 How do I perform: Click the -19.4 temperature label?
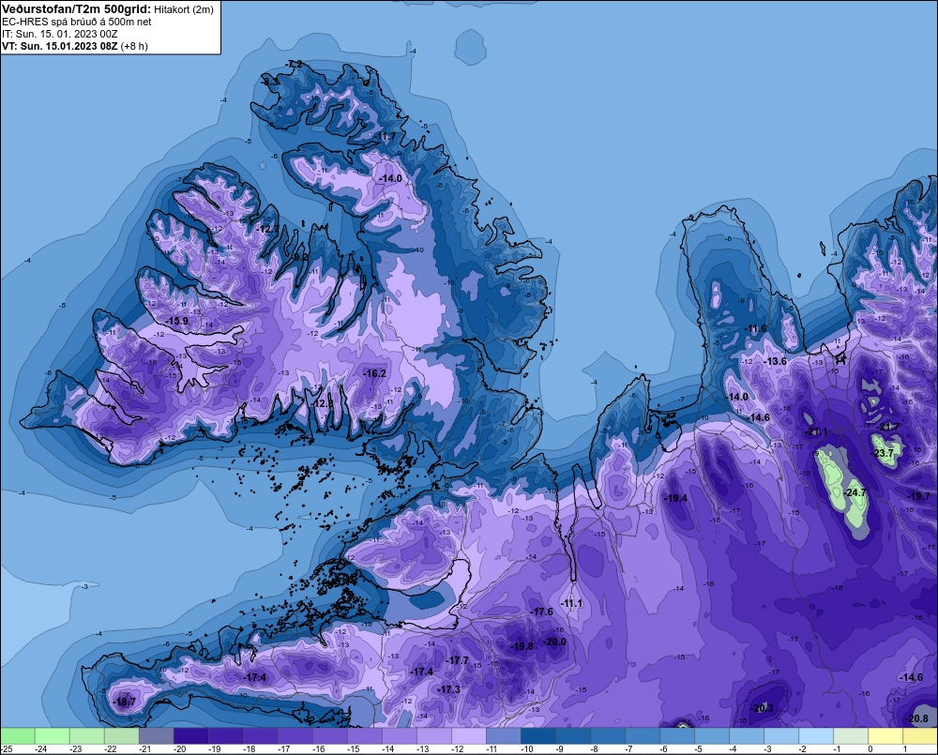coord(676,498)
